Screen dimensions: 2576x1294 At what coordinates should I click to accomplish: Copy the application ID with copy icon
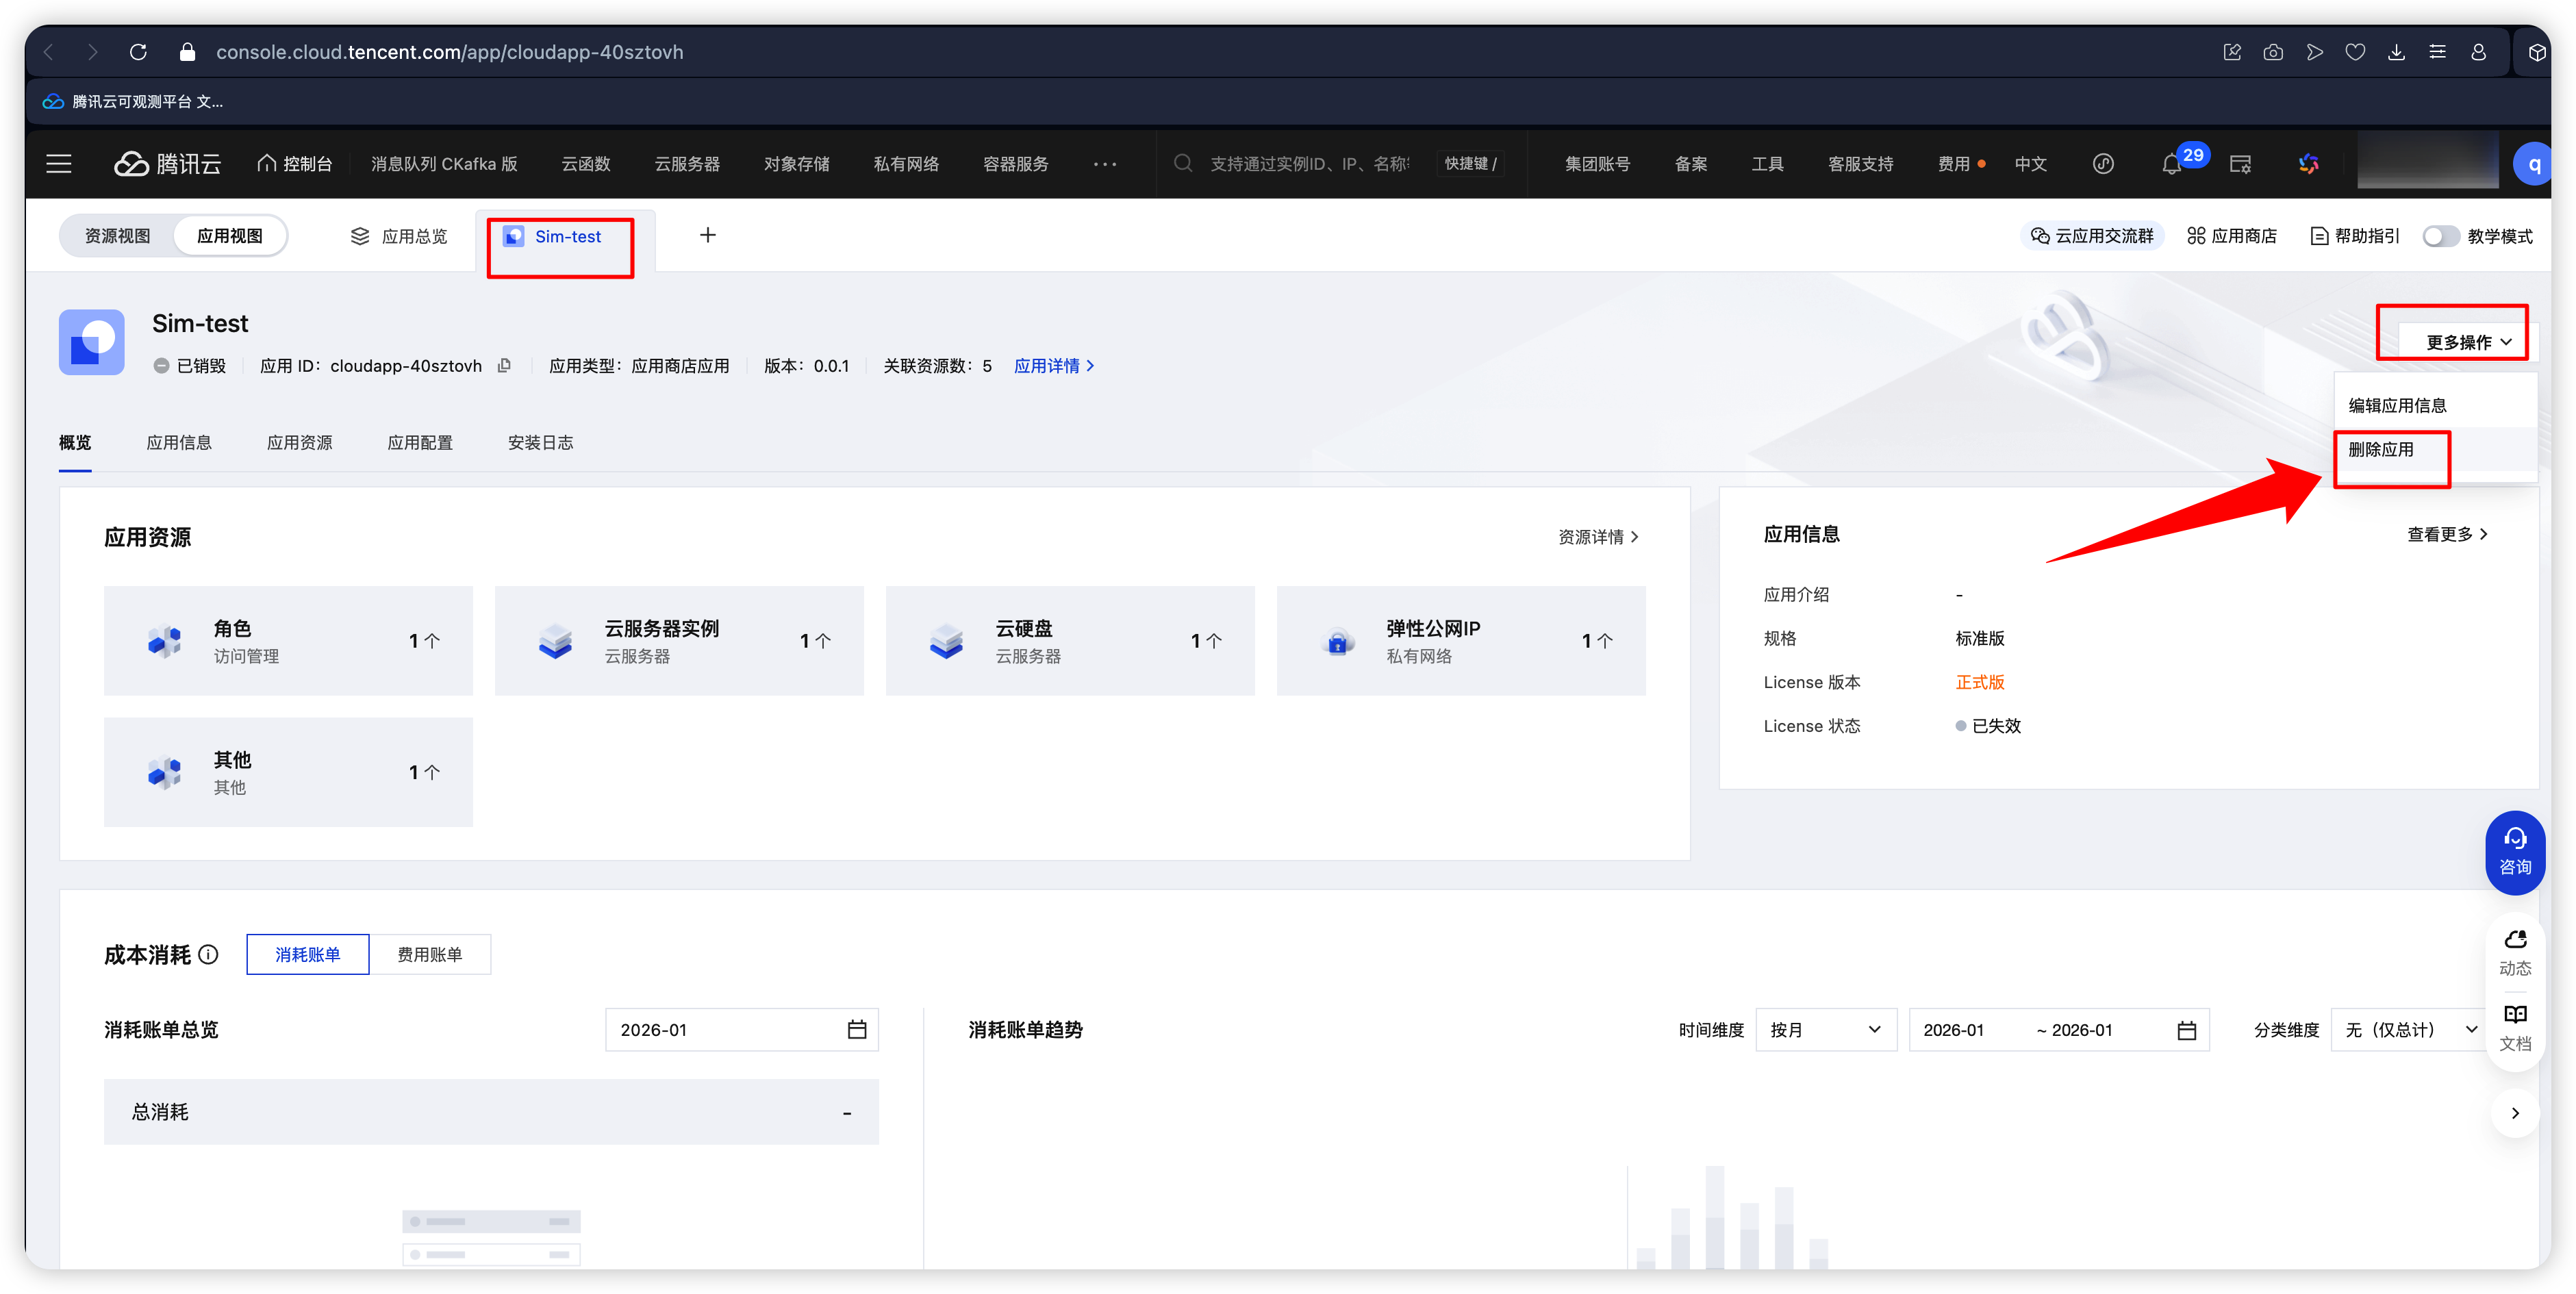click(505, 366)
